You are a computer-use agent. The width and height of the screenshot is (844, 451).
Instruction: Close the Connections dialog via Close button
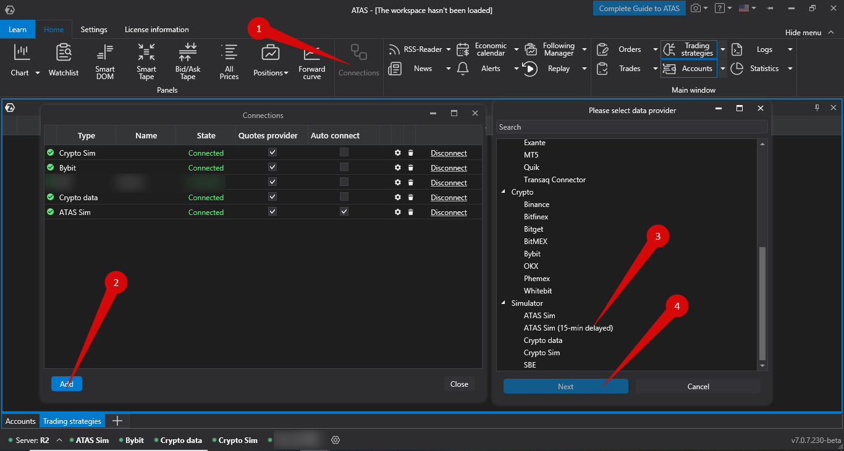pyautogui.click(x=459, y=384)
